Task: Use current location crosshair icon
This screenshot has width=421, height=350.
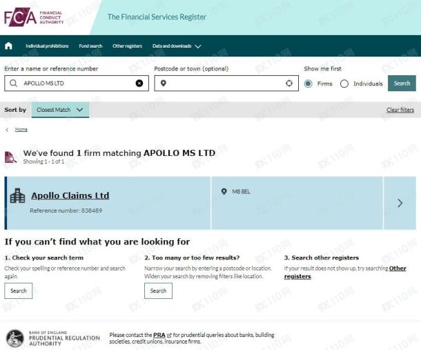Action: pos(289,84)
